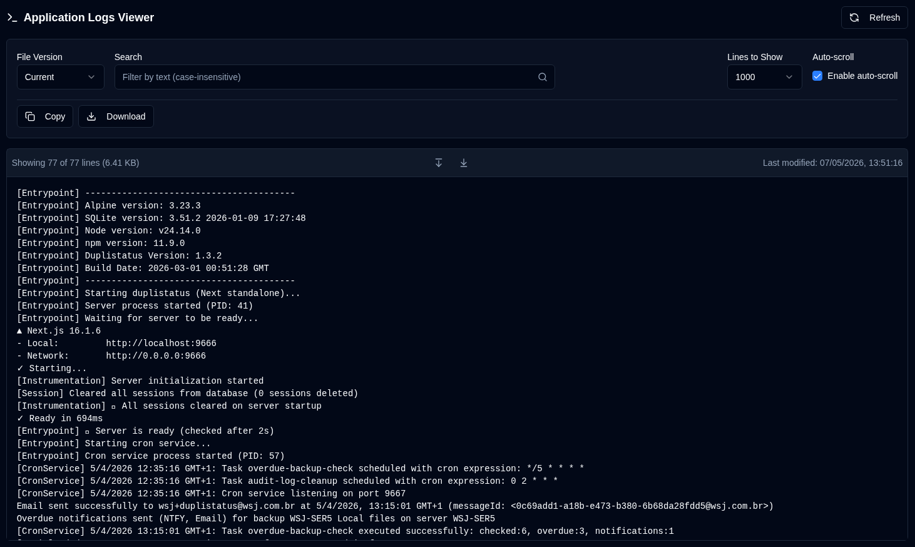
Task: Open the File Version dropdown set to Current
Action: pyautogui.click(x=61, y=77)
